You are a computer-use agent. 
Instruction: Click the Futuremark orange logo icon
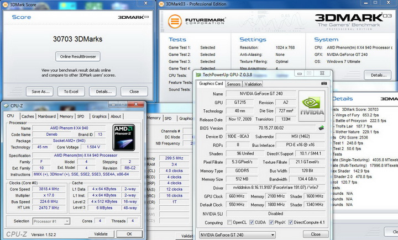(175, 22)
